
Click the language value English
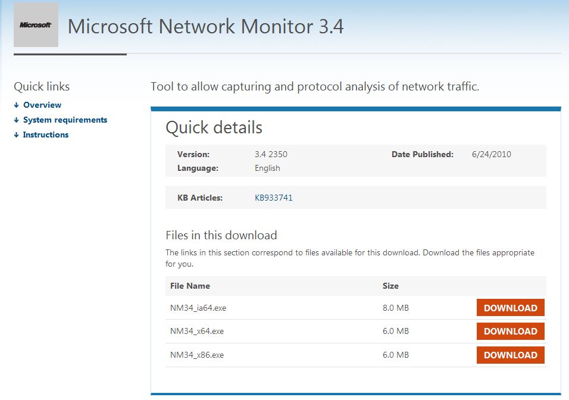267,168
